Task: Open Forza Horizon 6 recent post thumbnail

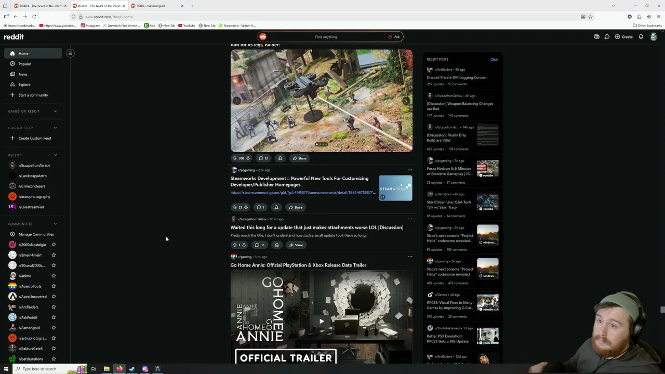Action: pyautogui.click(x=487, y=168)
